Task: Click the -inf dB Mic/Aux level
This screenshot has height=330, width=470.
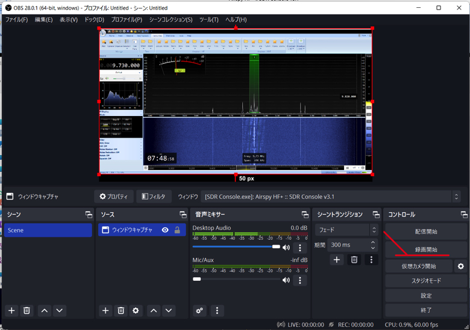Action: (299, 260)
